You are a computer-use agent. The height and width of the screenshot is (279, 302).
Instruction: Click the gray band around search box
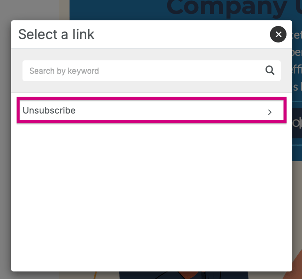click(x=152, y=54)
